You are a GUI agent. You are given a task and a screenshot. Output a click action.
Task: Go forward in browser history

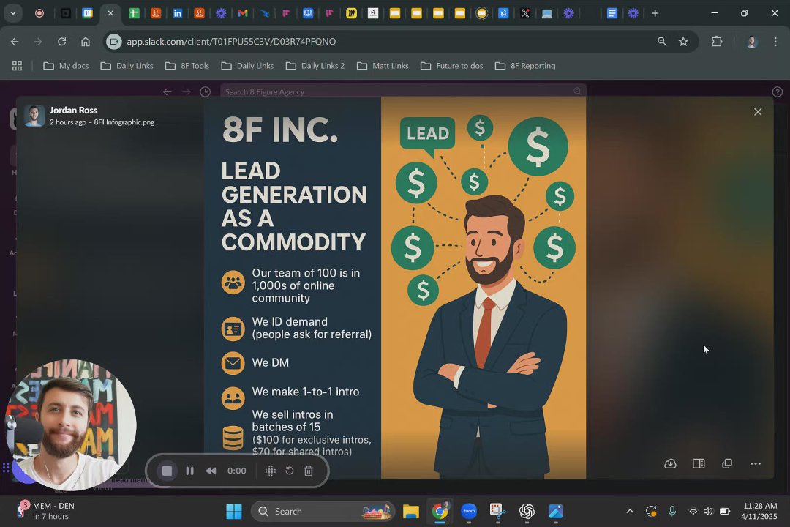click(38, 41)
